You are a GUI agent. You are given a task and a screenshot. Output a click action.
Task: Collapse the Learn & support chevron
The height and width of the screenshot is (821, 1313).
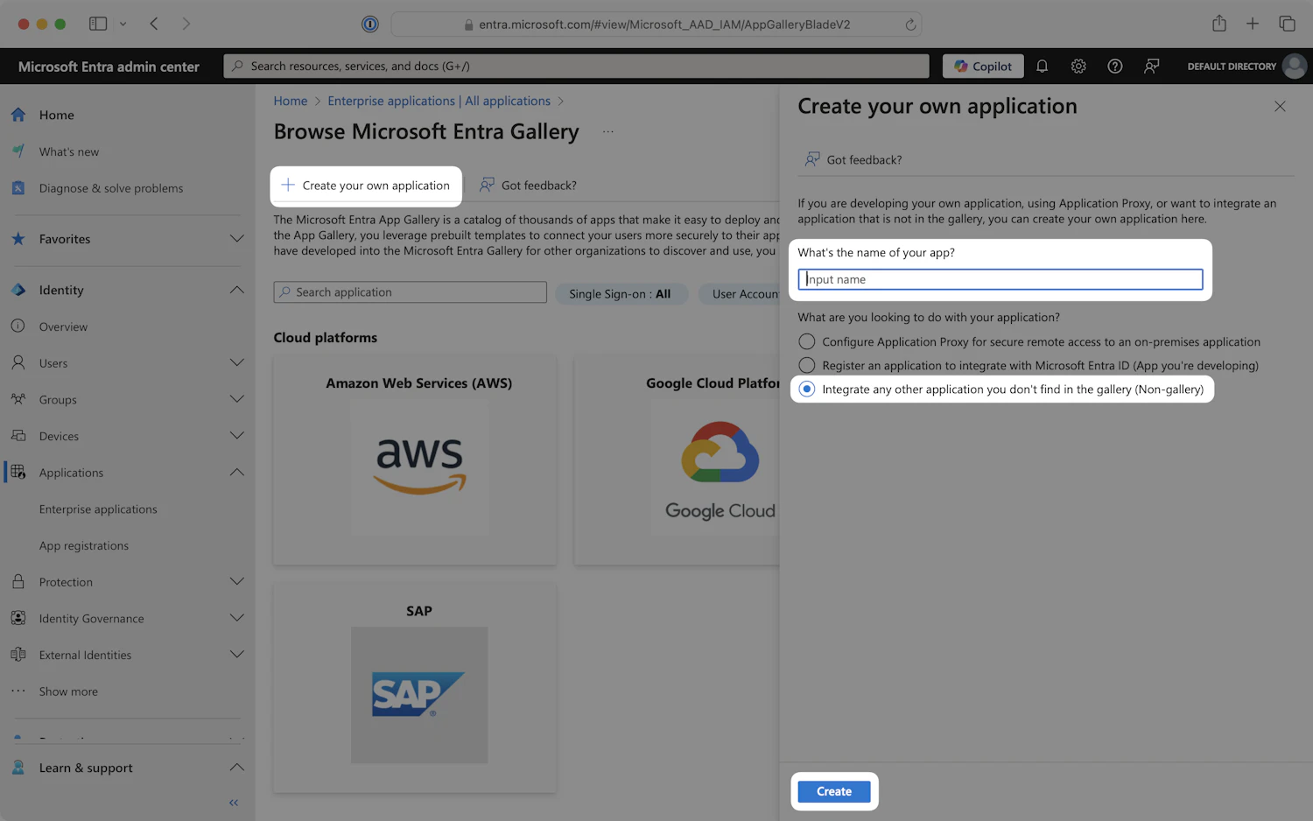pyautogui.click(x=236, y=768)
